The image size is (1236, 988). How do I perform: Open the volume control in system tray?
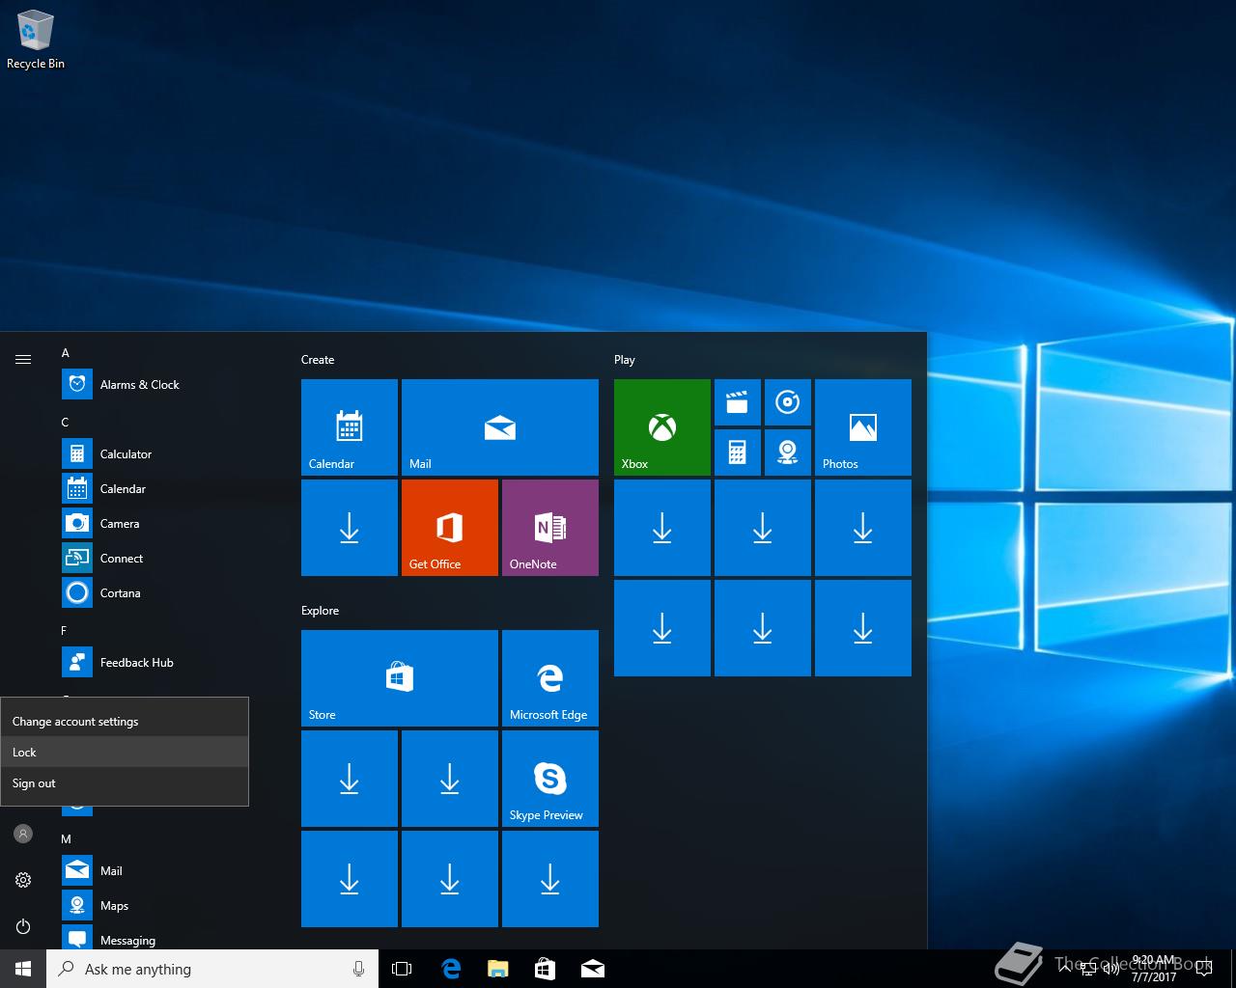[1111, 969]
